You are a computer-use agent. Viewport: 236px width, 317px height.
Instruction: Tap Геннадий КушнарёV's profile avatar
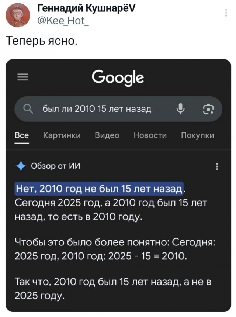coord(16,13)
